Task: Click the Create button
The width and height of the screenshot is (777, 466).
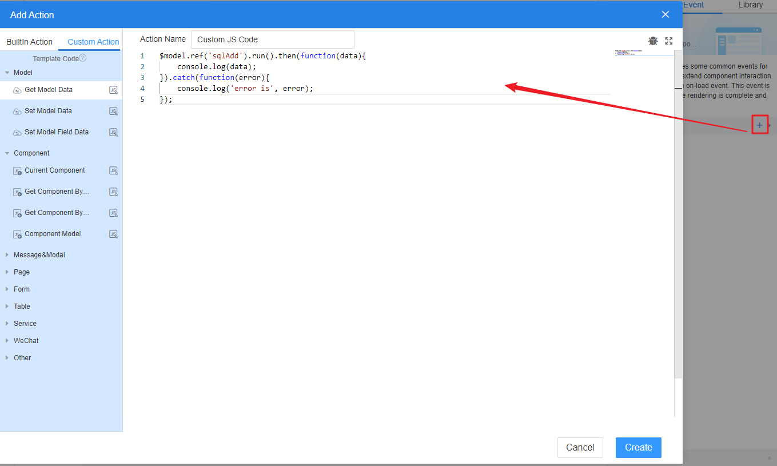Action: pyautogui.click(x=639, y=448)
